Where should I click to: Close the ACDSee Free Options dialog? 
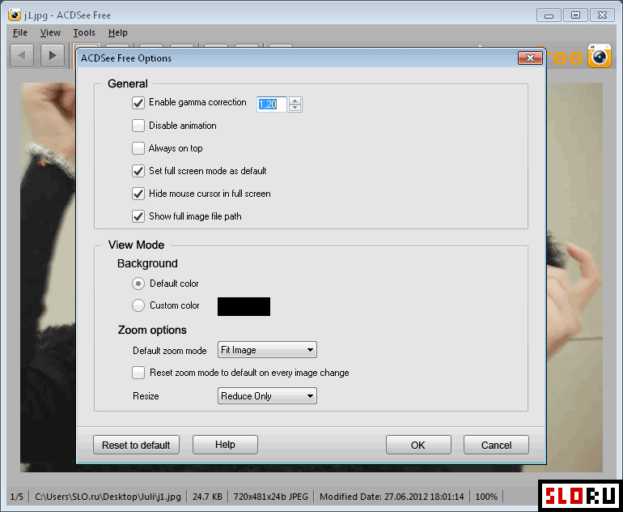[530, 58]
